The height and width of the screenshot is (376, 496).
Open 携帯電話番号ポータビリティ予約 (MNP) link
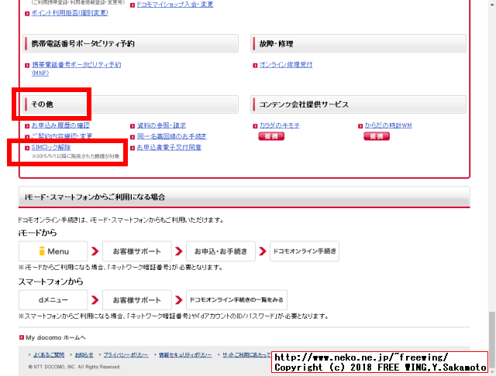click(x=76, y=65)
